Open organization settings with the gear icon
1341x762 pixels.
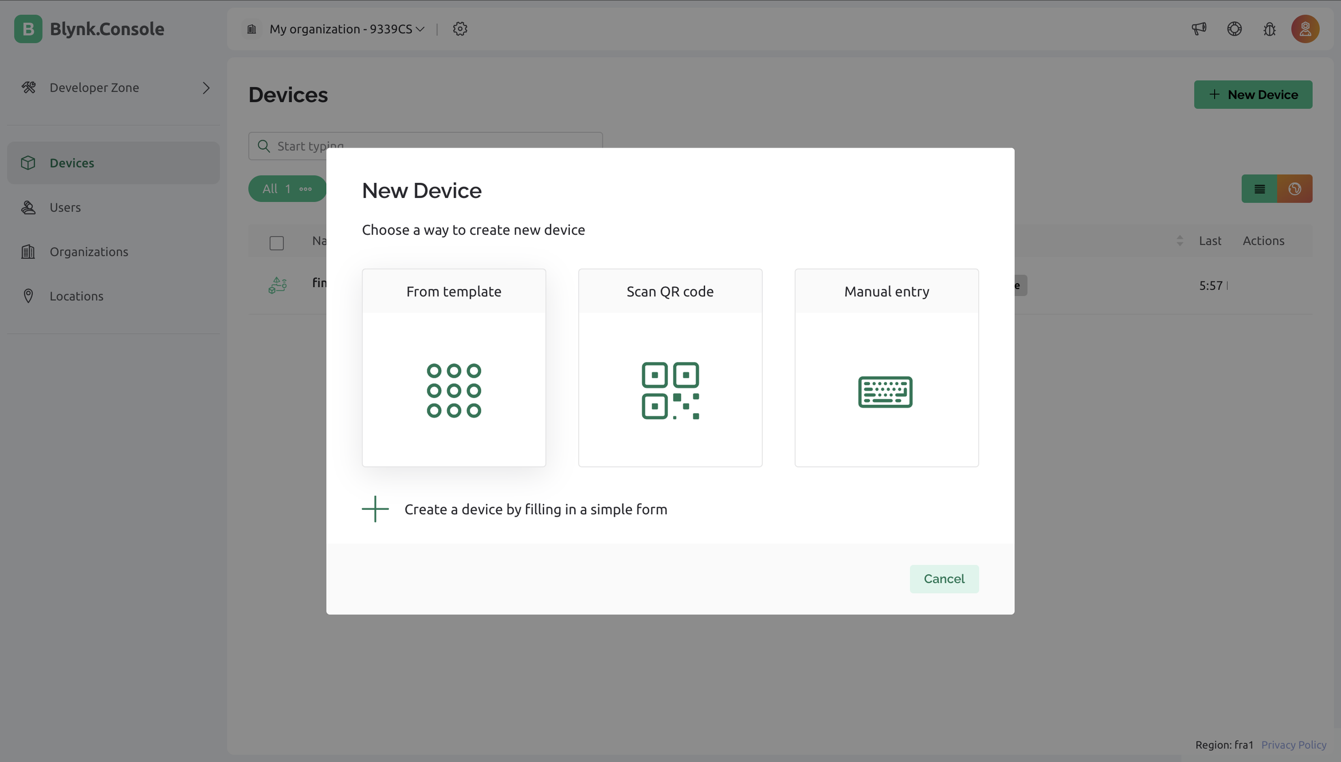(460, 29)
